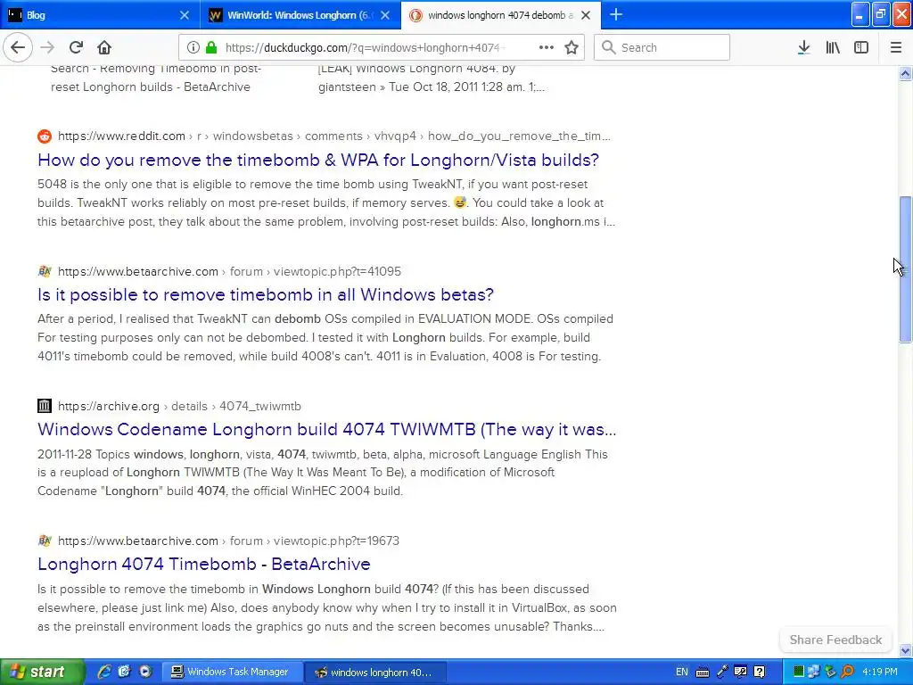Open reddit result about removing timebomb & WPA
The image size is (913, 685).
(x=318, y=161)
